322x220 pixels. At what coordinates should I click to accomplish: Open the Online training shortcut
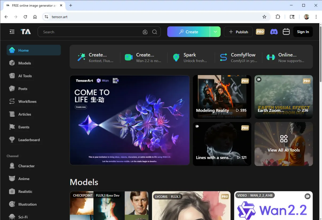coord(285,57)
